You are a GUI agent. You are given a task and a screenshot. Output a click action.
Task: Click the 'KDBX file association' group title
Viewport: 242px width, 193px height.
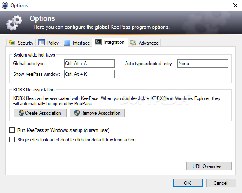(34, 90)
